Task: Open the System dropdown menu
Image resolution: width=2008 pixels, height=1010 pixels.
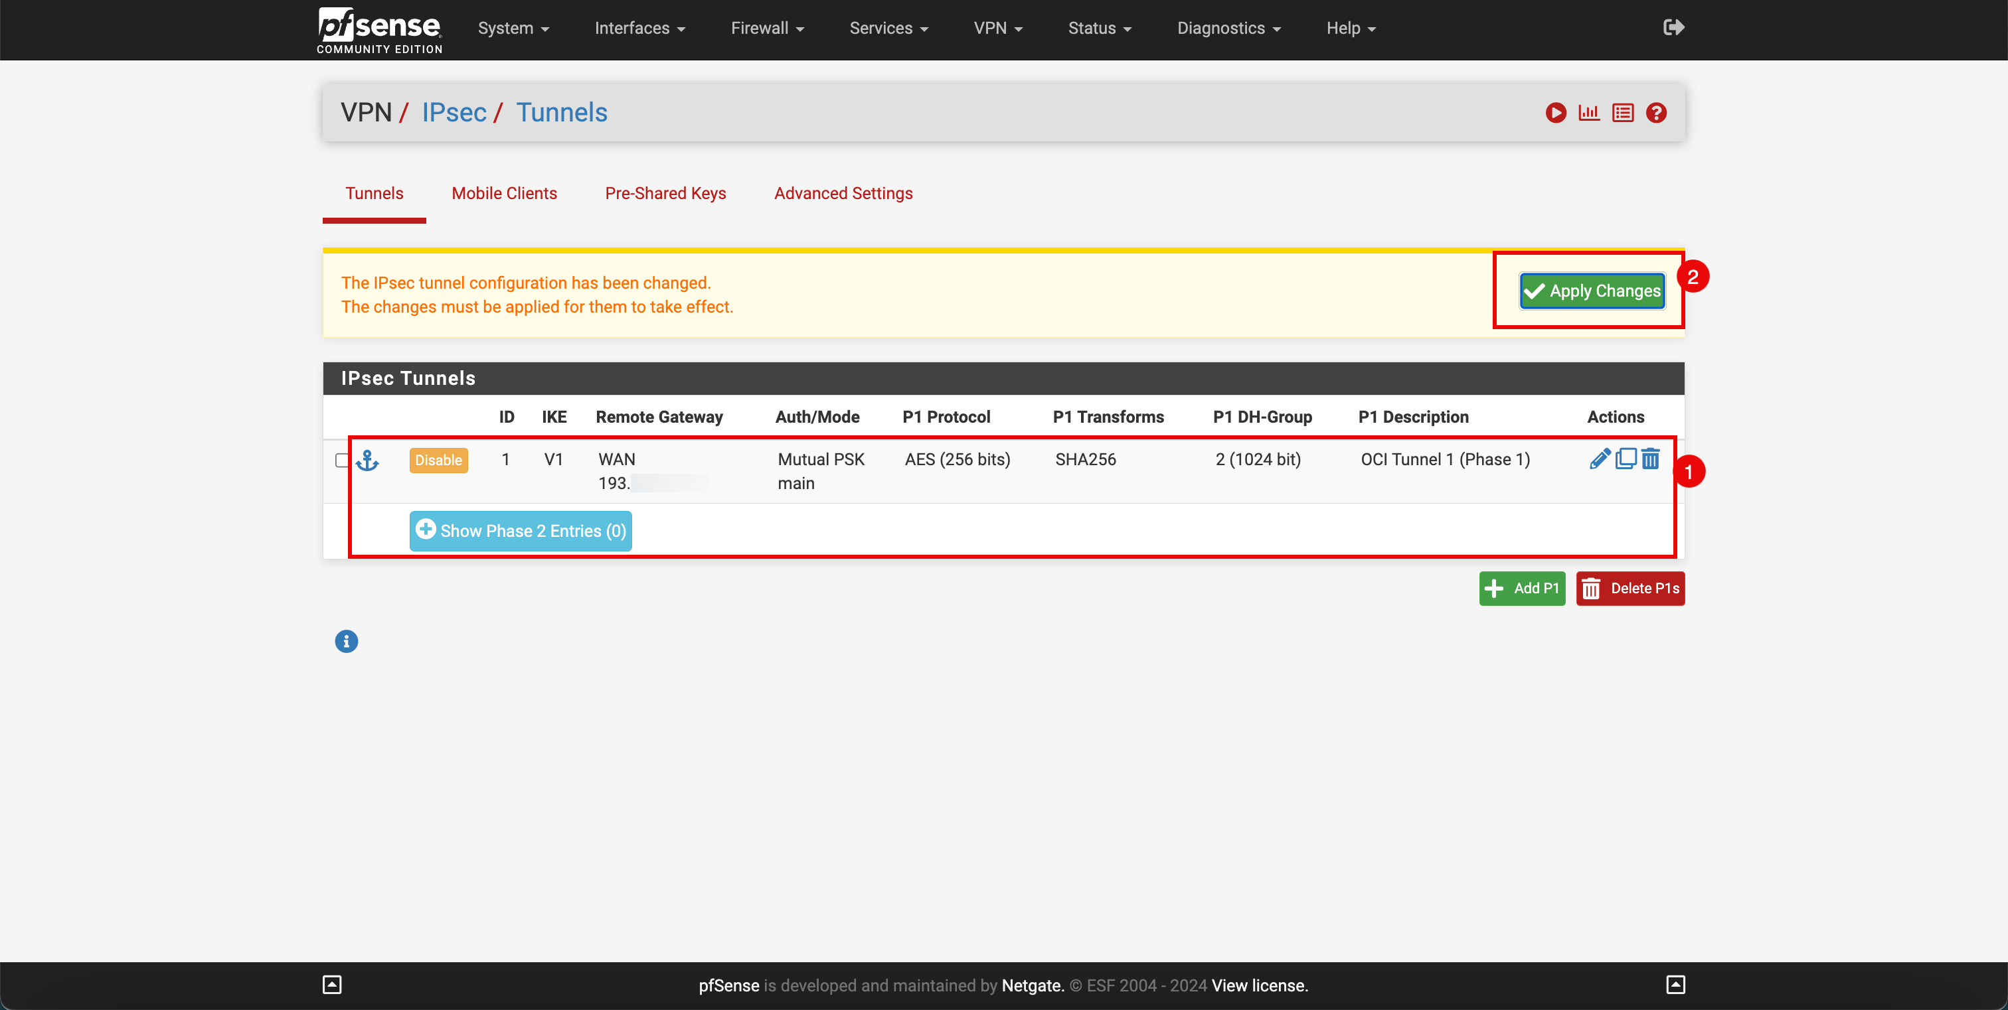Action: [x=509, y=29]
